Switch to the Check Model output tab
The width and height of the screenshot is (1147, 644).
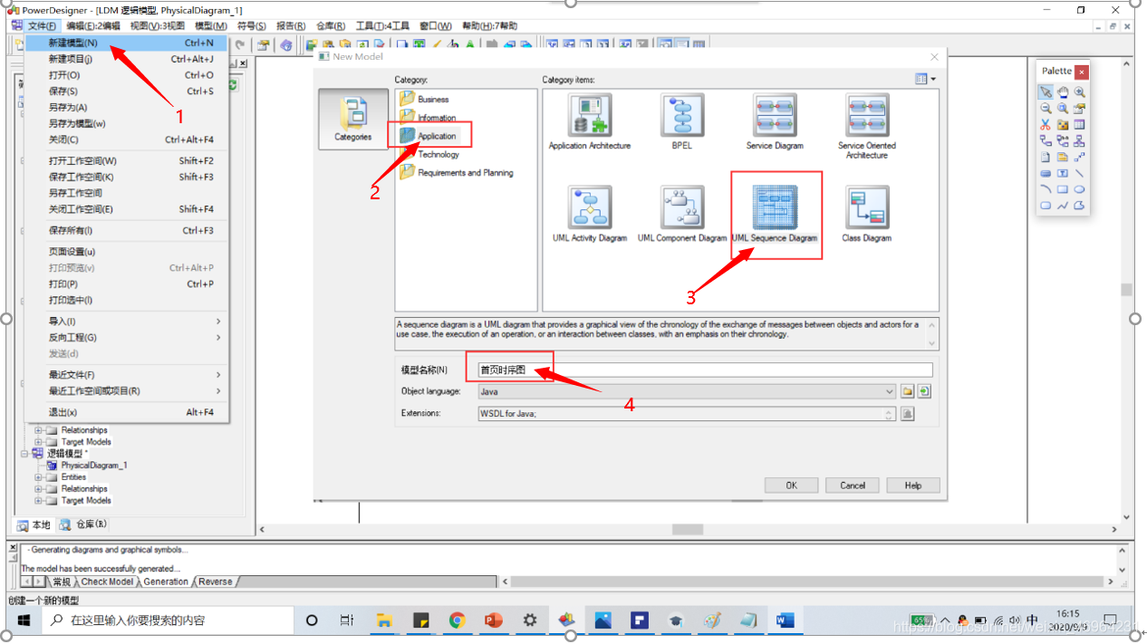tap(107, 582)
